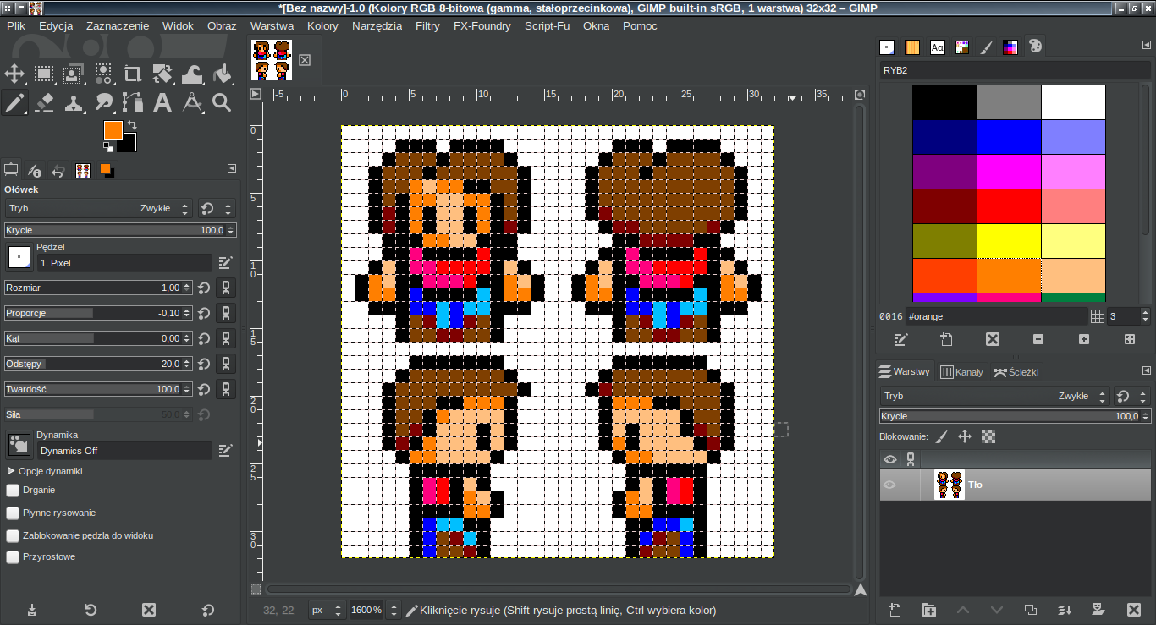The height and width of the screenshot is (625, 1156).
Task: Enable the Płynne rysowanie checkbox
Action: pos(13,513)
